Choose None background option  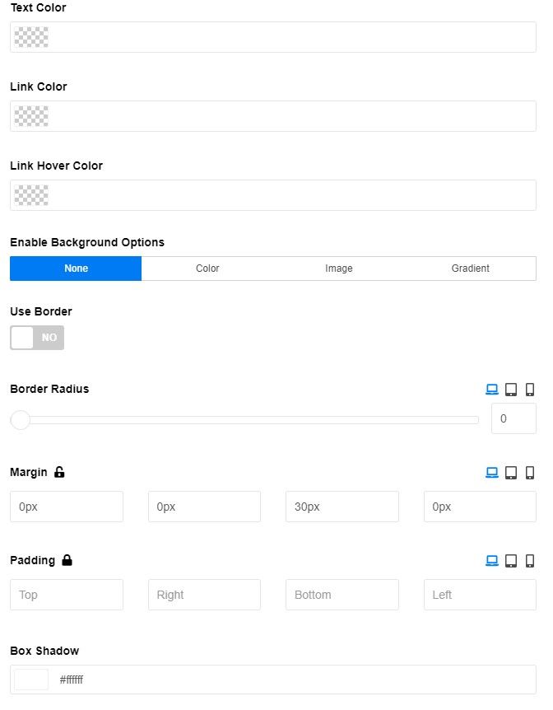(x=76, y=269)
